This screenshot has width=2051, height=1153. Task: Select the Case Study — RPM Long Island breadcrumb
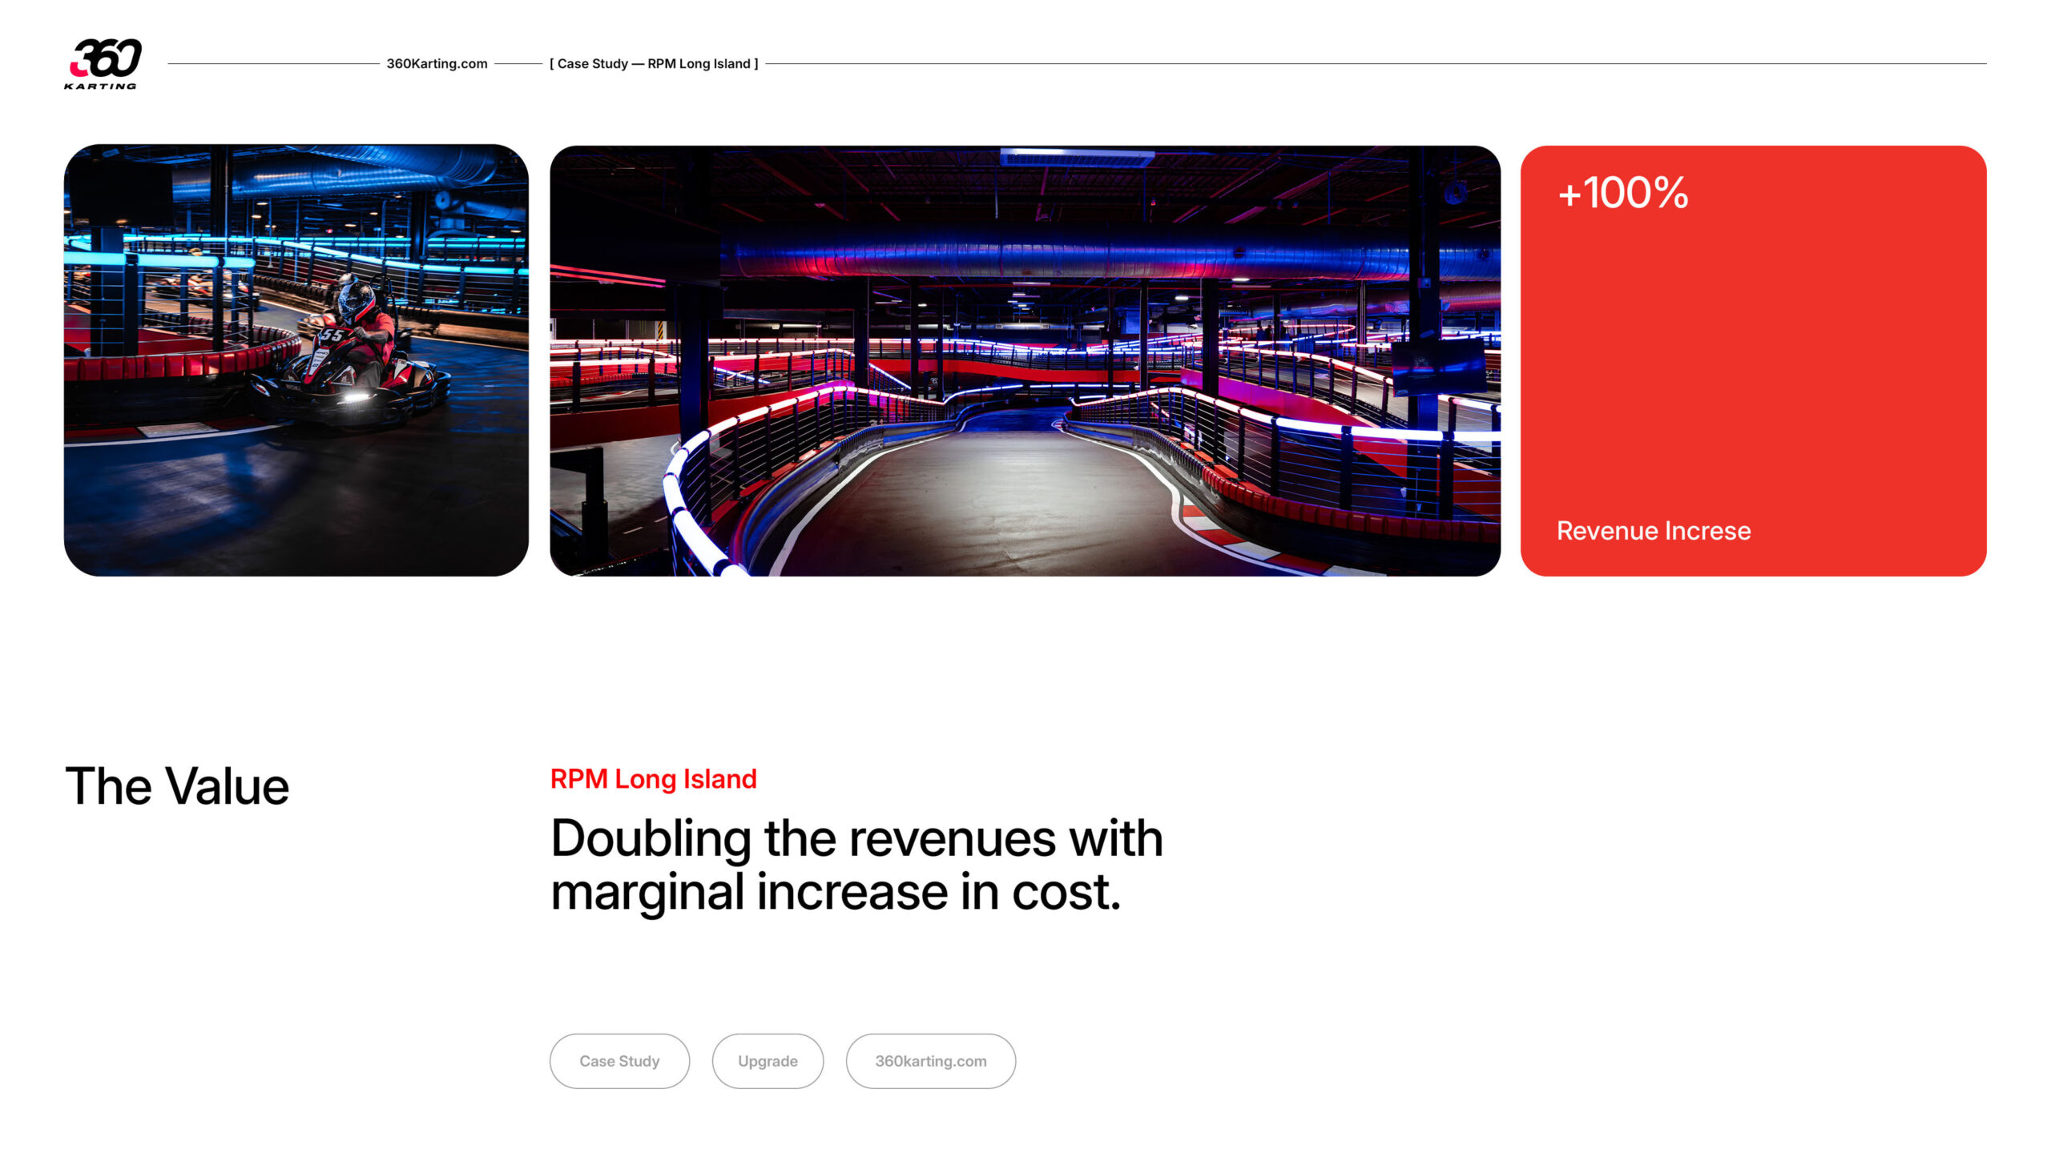pos(654,64)
